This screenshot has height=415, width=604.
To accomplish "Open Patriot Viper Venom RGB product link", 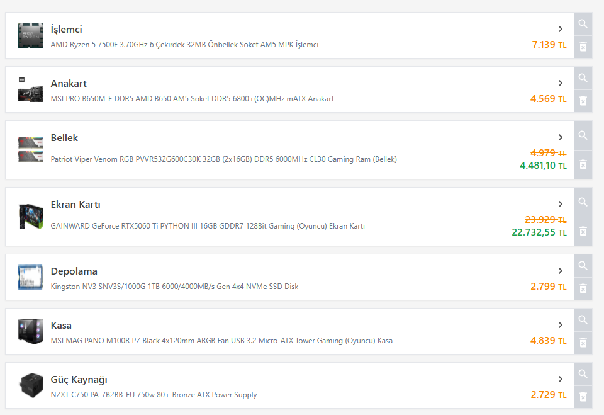I will [224, 159].
